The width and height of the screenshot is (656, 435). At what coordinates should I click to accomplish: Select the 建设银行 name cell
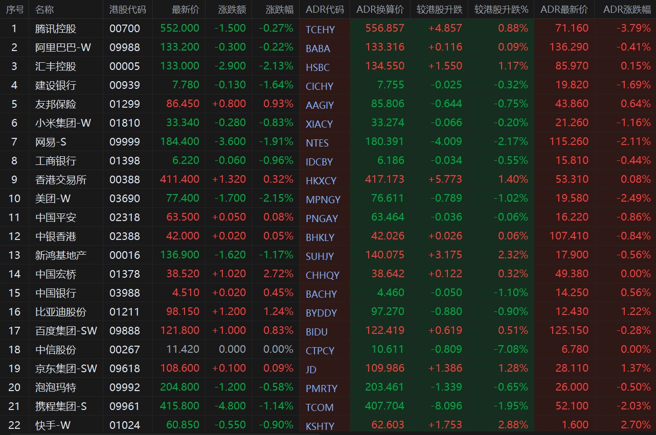56,85
